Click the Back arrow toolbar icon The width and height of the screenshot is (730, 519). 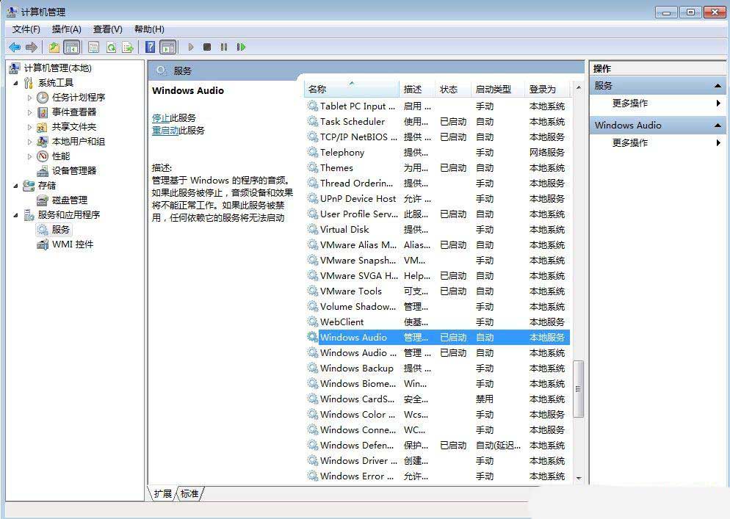15,47
